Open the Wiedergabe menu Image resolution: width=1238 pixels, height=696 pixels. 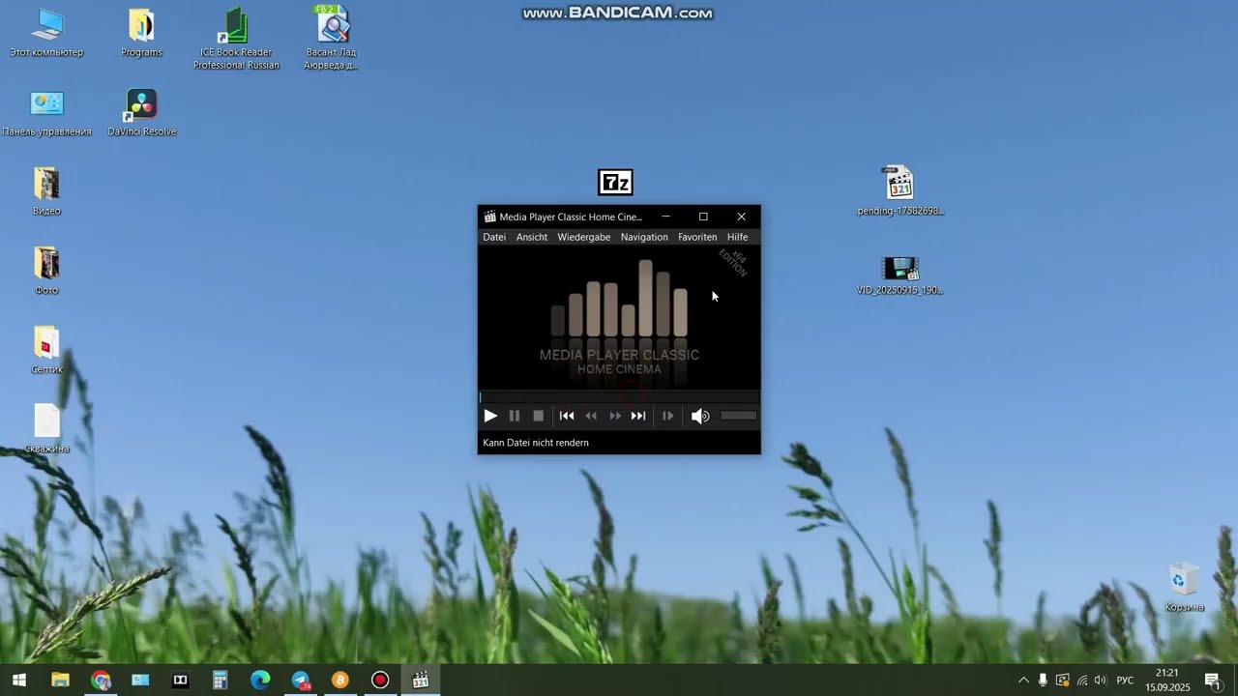[584, 237]
